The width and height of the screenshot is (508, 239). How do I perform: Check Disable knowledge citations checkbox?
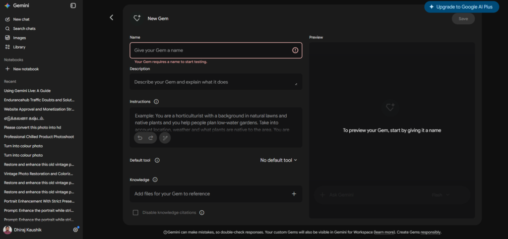(x=135, y=213)
